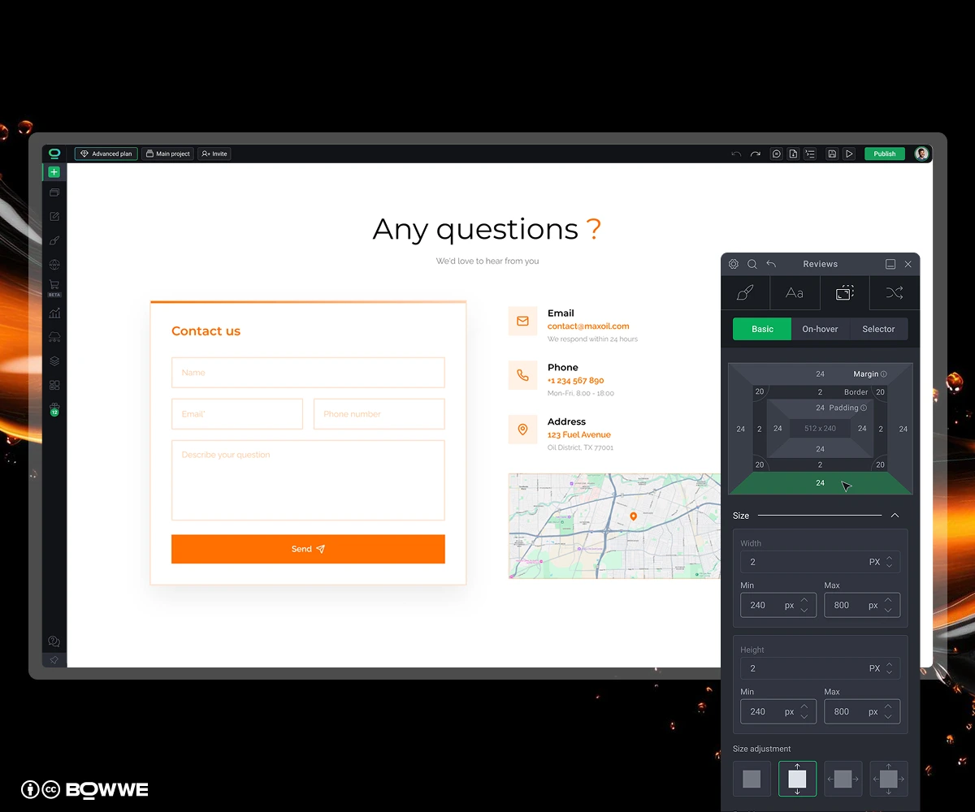Click the pin icon at sidebar bottom
Image resolution: width=975 pixels, height=812 pixels.
point(54,660)
